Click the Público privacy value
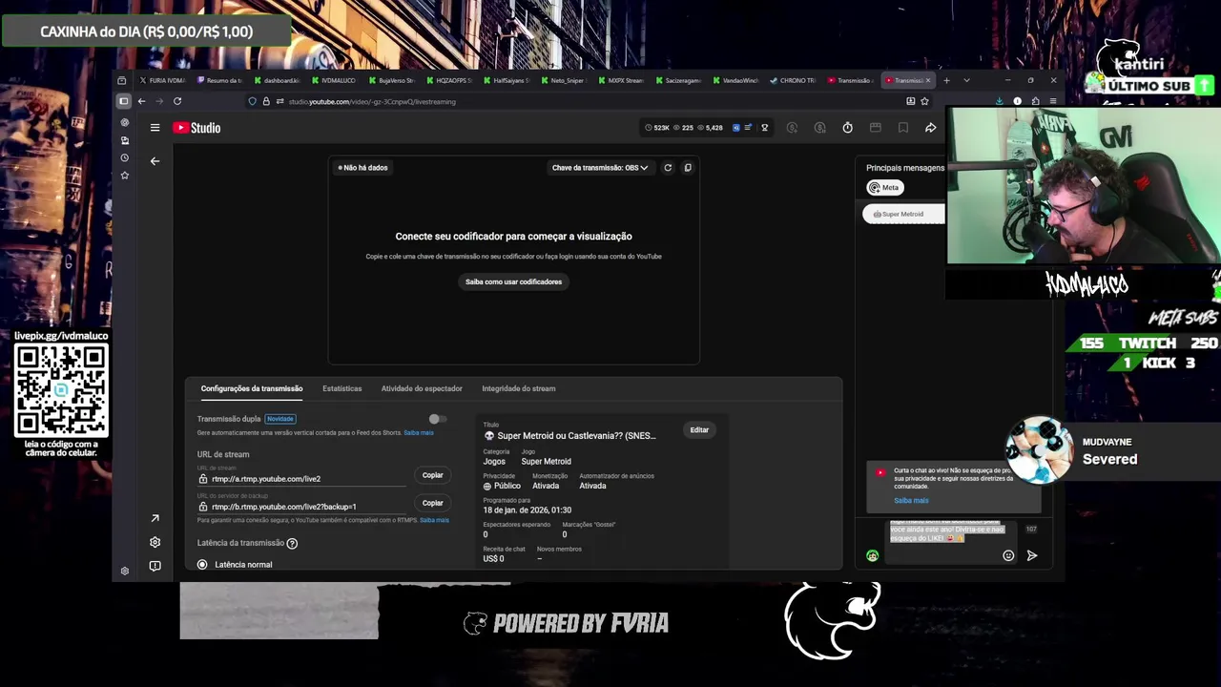The height and width of the screenshot is (687, 1221). [x=503, y=486]
